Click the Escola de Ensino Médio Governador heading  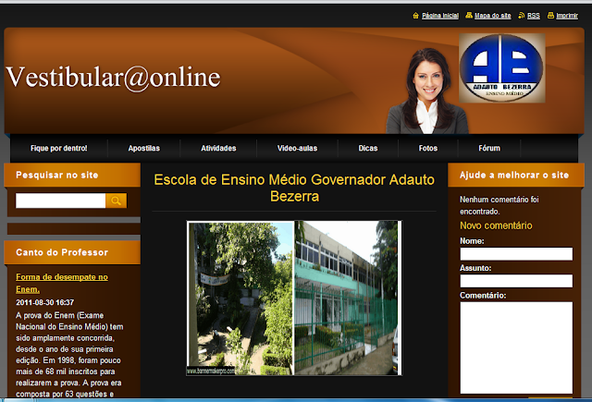coord(294,188)
